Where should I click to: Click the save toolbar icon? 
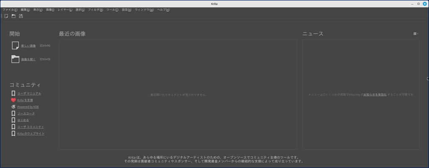tap(21, 16)
